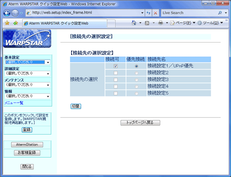Refresh the page with the refresh icon
Viewport: 231px width, 177px height.
click(148, 13)
